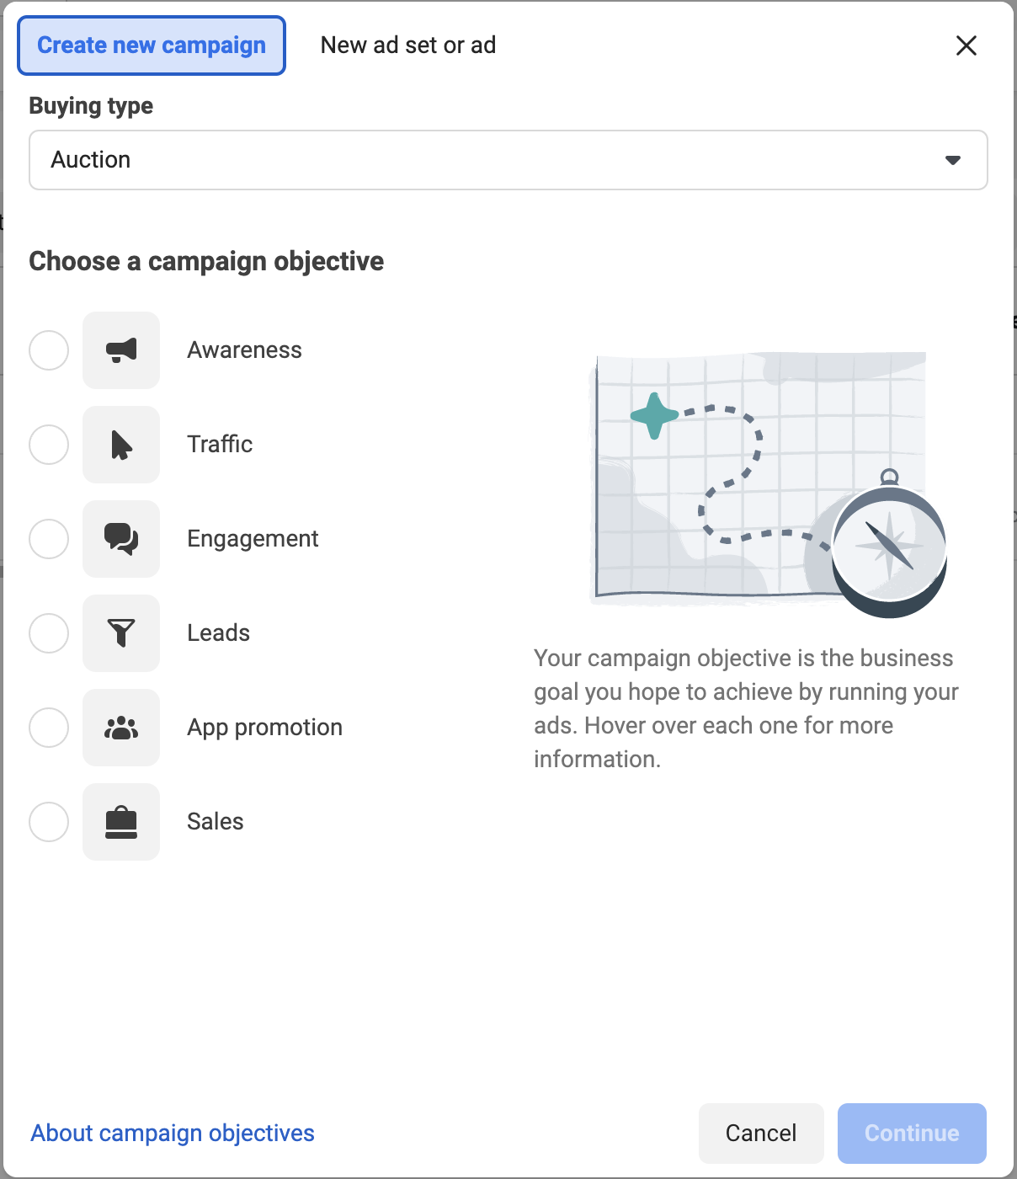Close the campaign dialog with X
The height and width of the screenshot is (1179, 1017).
pos(966,45)
